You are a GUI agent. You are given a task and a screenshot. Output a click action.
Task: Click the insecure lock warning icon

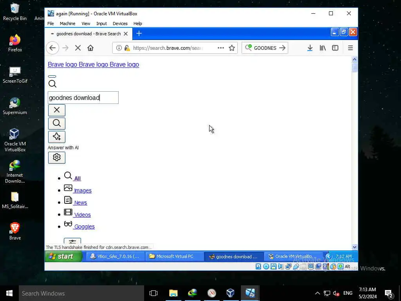pyautogui.click(x=127, y=48)
